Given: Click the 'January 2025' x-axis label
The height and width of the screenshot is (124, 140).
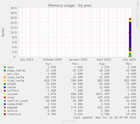Looking at the screenshot, I should click(78, 60).
